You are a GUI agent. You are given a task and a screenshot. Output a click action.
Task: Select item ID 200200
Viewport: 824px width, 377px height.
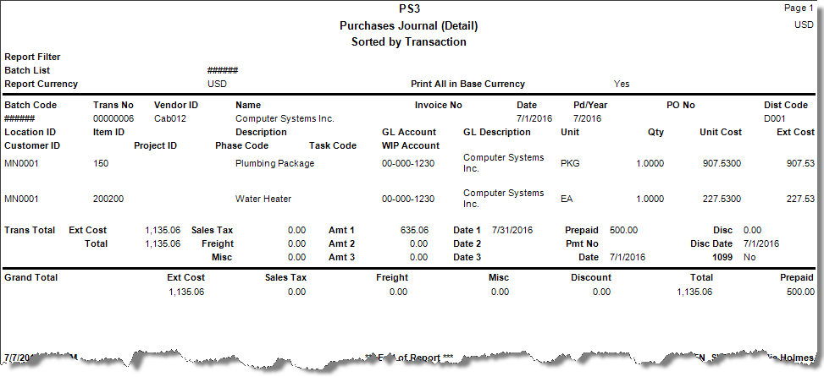(108, 199)
